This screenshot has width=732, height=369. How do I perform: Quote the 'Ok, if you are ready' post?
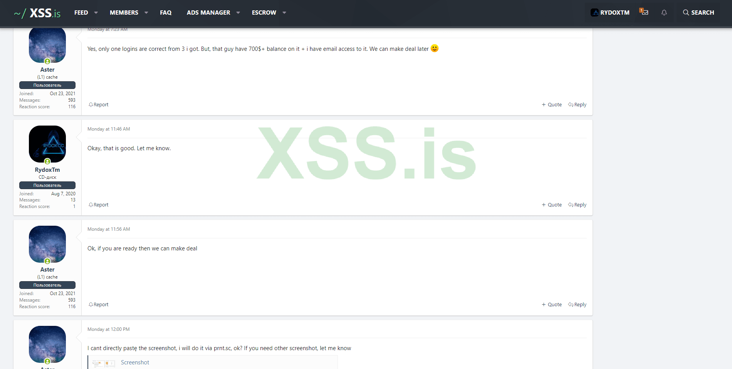(x=552, y=305)
